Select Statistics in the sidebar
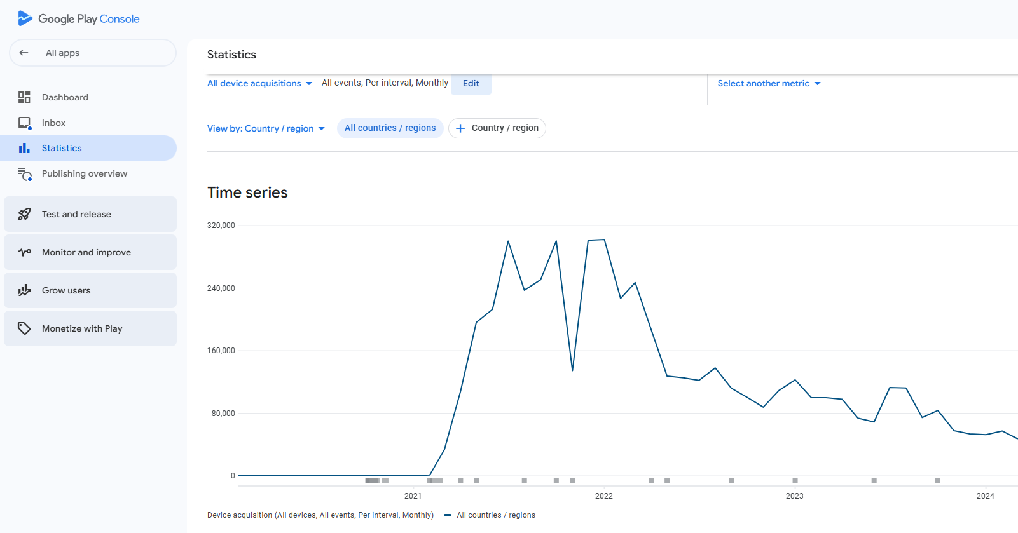The image size is (1018, 533). (x=88, y=148)
